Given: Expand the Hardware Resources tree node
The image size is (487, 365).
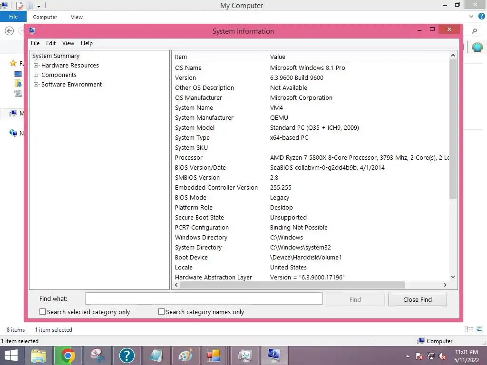Looking at the screenshot, I should (36, 66).
